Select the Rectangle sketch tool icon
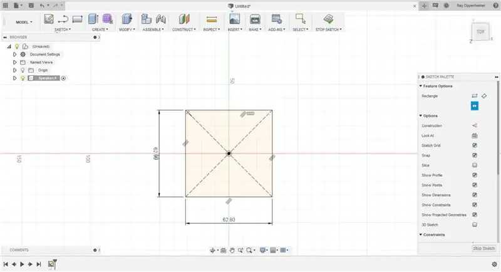 [x=77, y=19]
